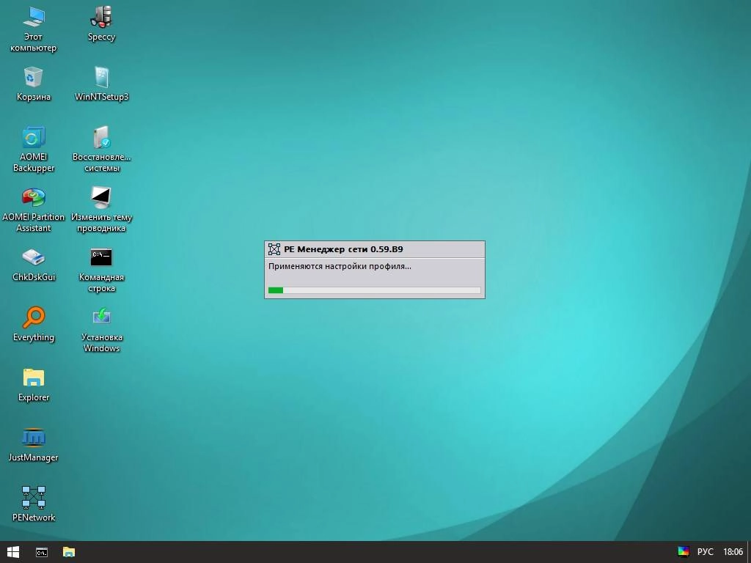Select the Корзина recycle bin icon
The image size is (751, 563).
point(33,84)
